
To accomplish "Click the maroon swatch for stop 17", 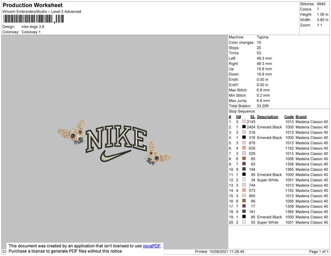I will [244, 206].
